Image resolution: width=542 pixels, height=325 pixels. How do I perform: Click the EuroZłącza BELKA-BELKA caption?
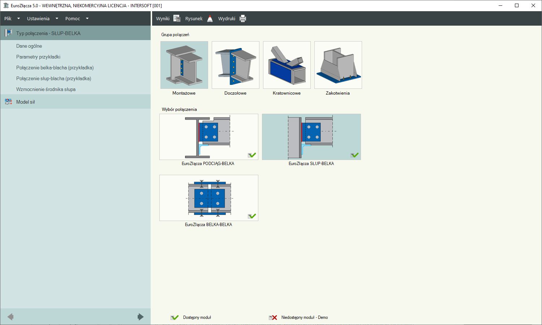coord(208,225)
